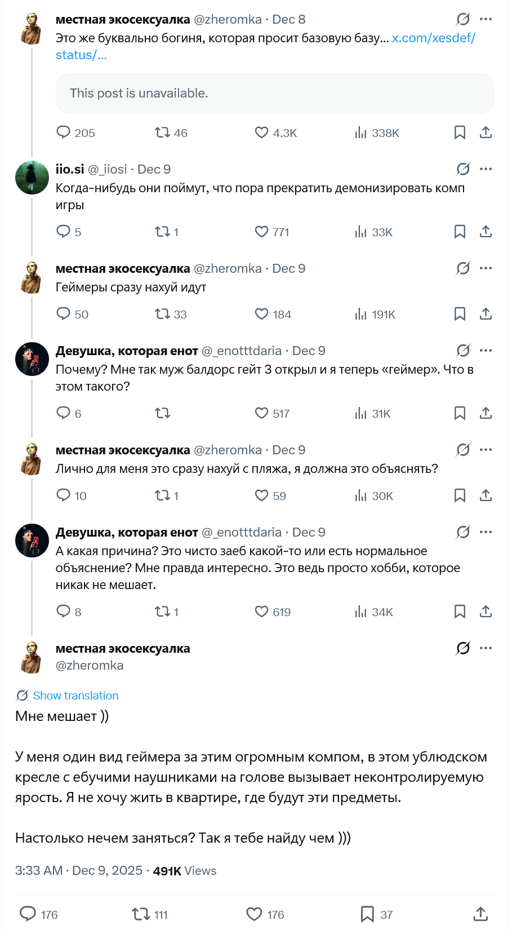The height and width of the screenshot is (934, 521).
Task: Open the @_enotttdaria profile handle
Action: click(241, 351)
